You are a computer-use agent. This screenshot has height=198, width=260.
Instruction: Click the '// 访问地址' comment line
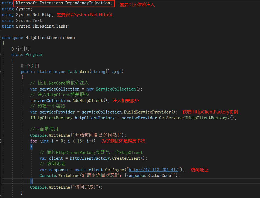pyautogui.click(x=52, y=164)
